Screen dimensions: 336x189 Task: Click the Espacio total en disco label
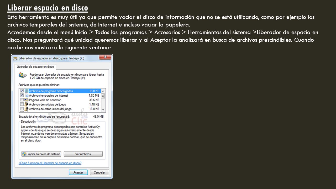pos(44,116)
